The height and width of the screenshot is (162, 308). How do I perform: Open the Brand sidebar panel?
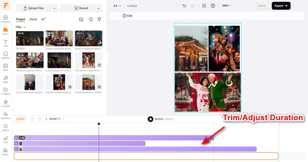click(6, 152)
